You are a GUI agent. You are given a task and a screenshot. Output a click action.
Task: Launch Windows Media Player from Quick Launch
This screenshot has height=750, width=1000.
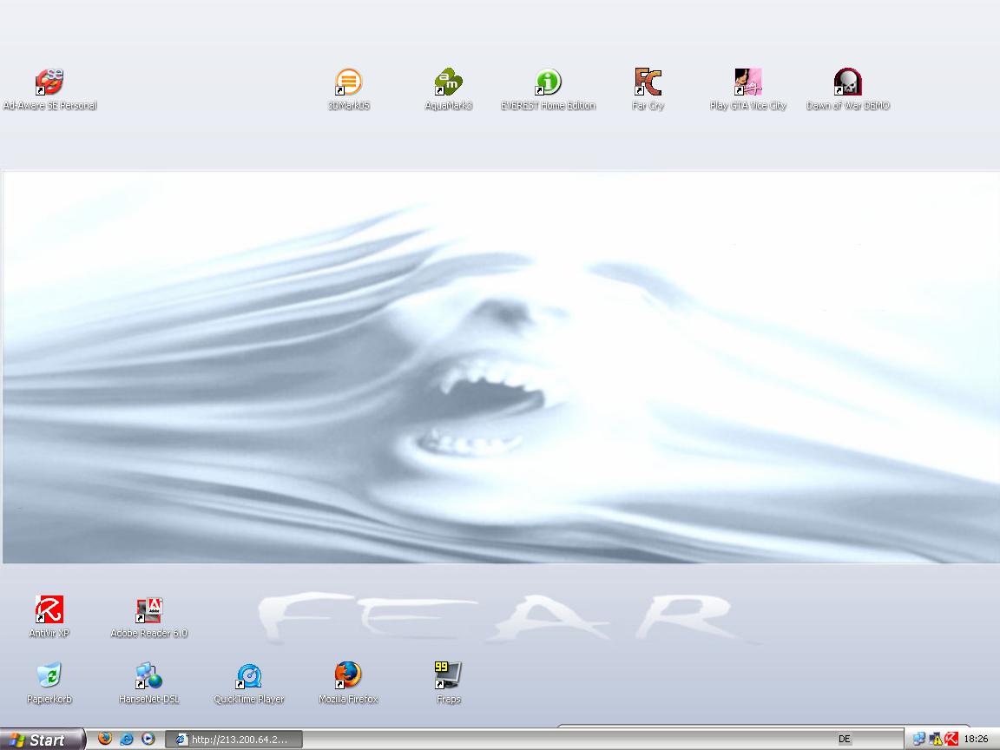(148, 739)
